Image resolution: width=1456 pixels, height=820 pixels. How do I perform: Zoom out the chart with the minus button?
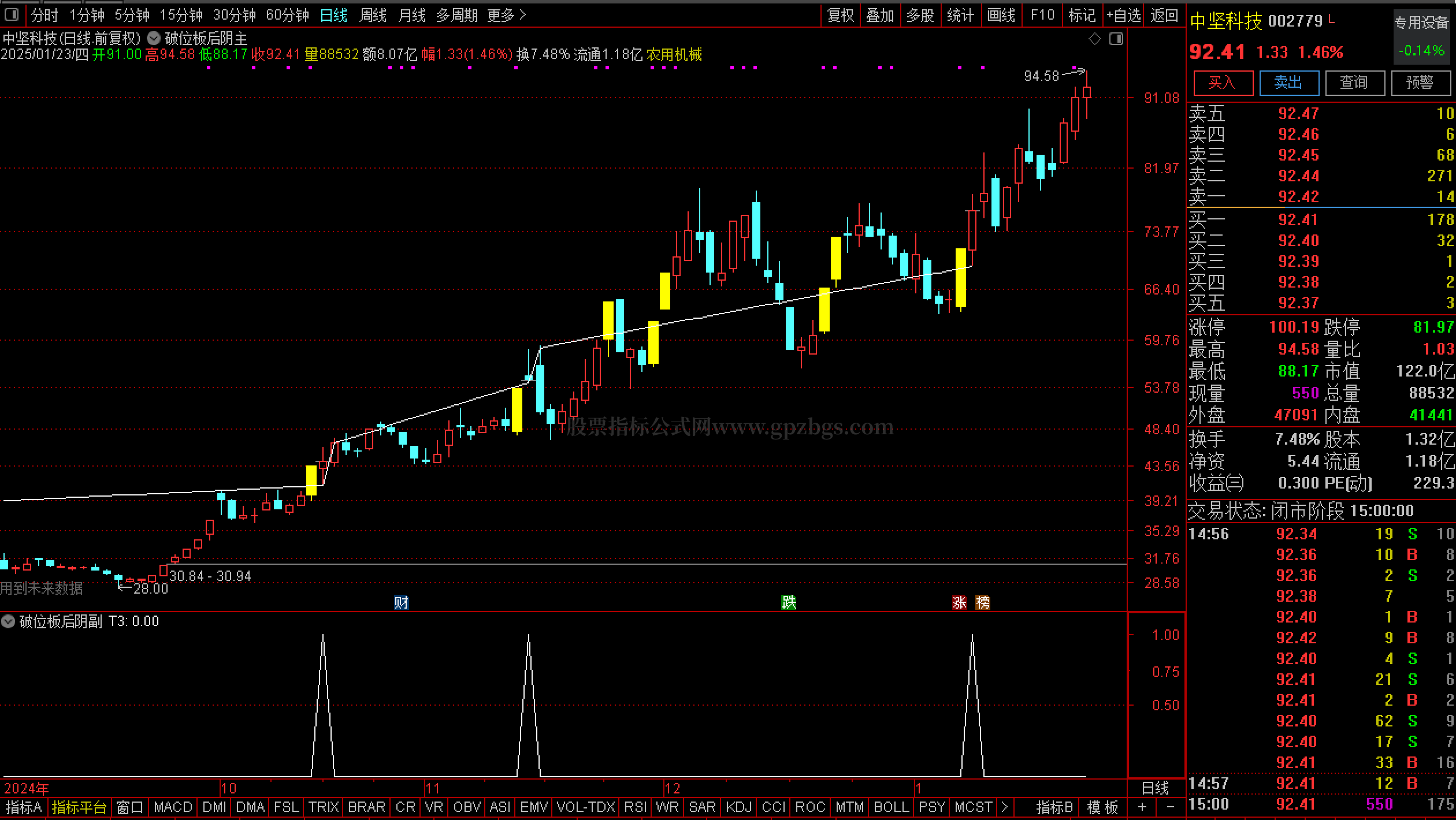(x=1171, y=807)
